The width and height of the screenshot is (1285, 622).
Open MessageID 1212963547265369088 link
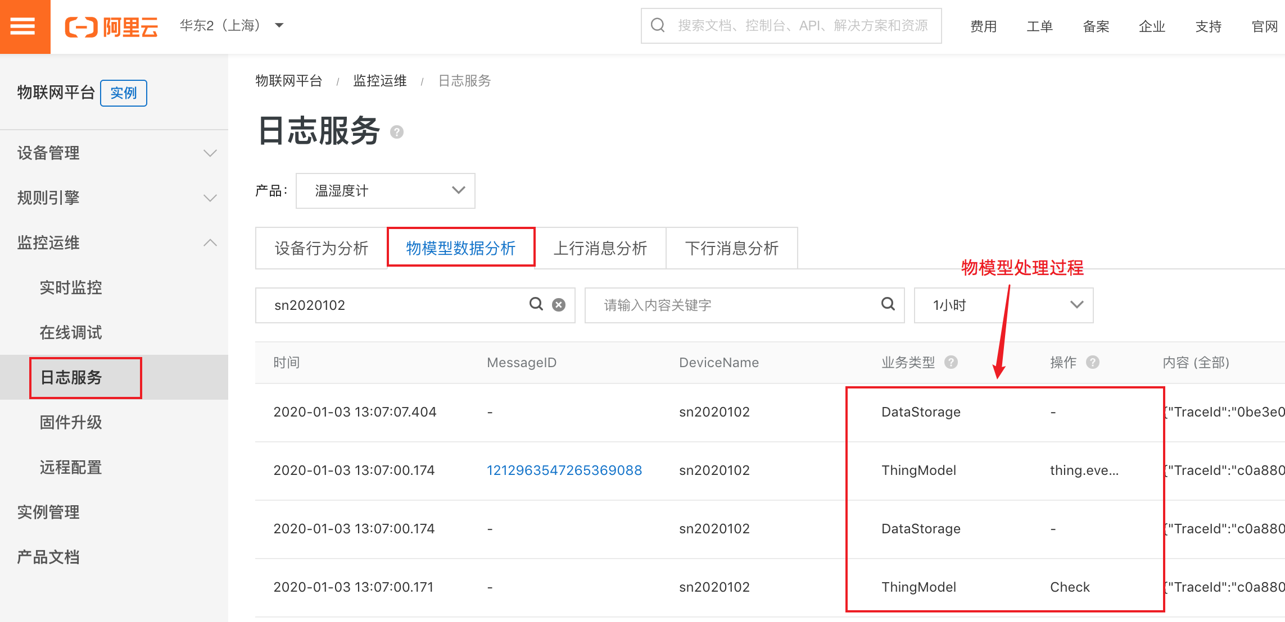point(564,470)
